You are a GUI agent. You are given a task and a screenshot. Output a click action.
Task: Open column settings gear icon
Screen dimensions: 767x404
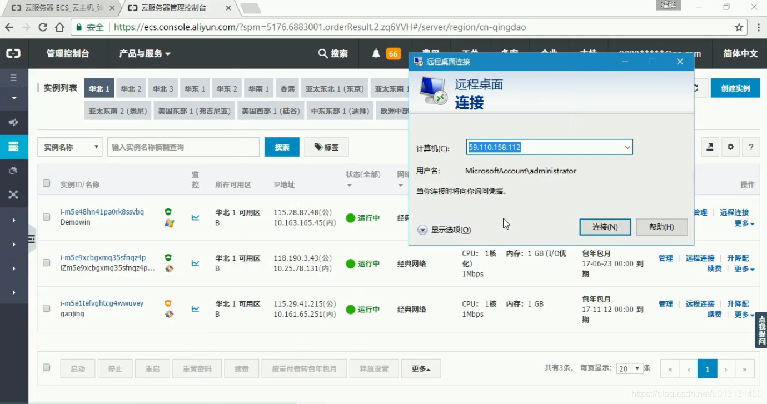730,147
